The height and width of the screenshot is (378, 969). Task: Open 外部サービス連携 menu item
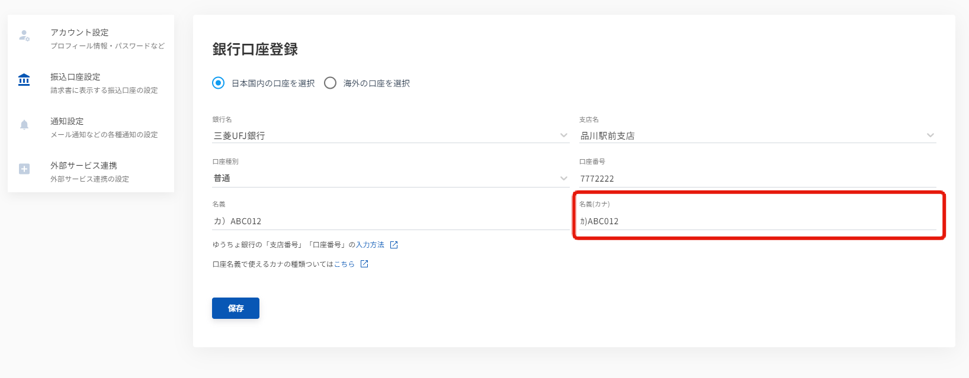pos(84,166)
